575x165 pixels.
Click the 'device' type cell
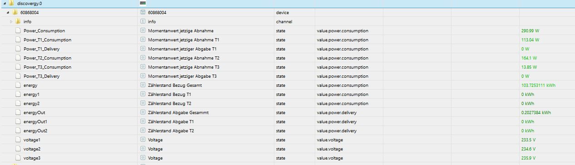[x=282, y=12]
